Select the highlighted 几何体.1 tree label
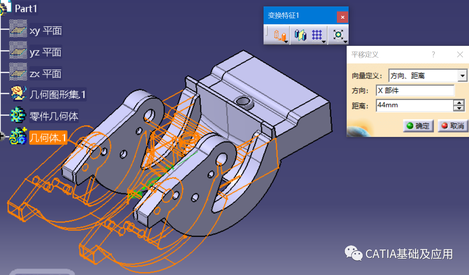The height and width of the screenshot is (275, 469). click(x=48, y=138)
